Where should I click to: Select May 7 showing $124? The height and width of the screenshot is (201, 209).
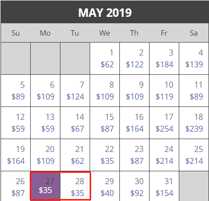click(x=75, y=91)
